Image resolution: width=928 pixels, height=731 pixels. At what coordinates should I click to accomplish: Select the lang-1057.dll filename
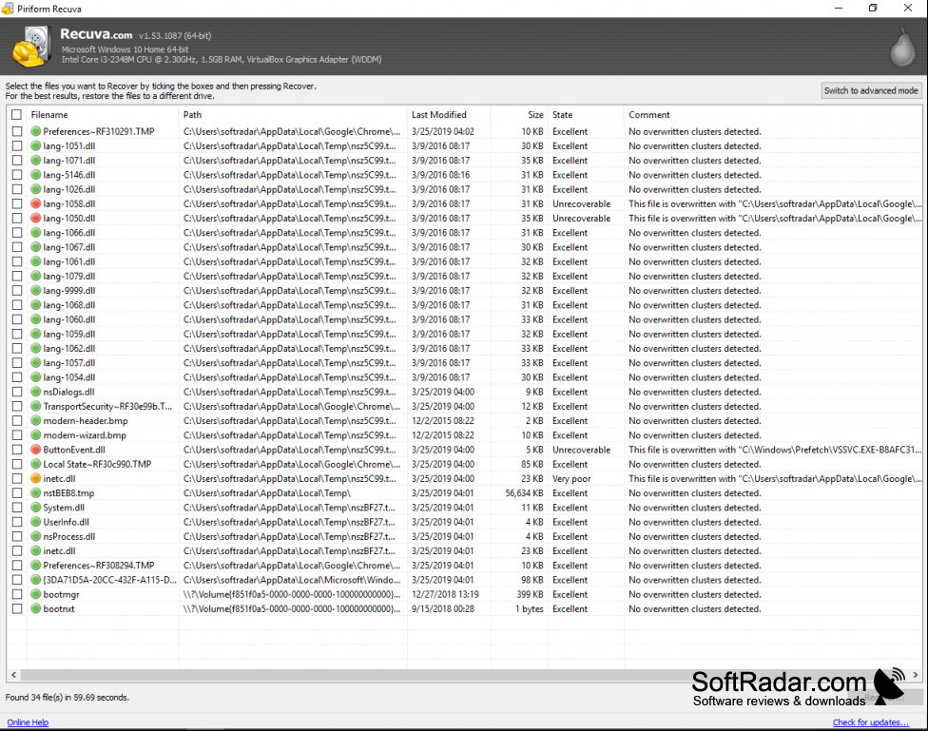pyautogui.click(x=68, y=363)
